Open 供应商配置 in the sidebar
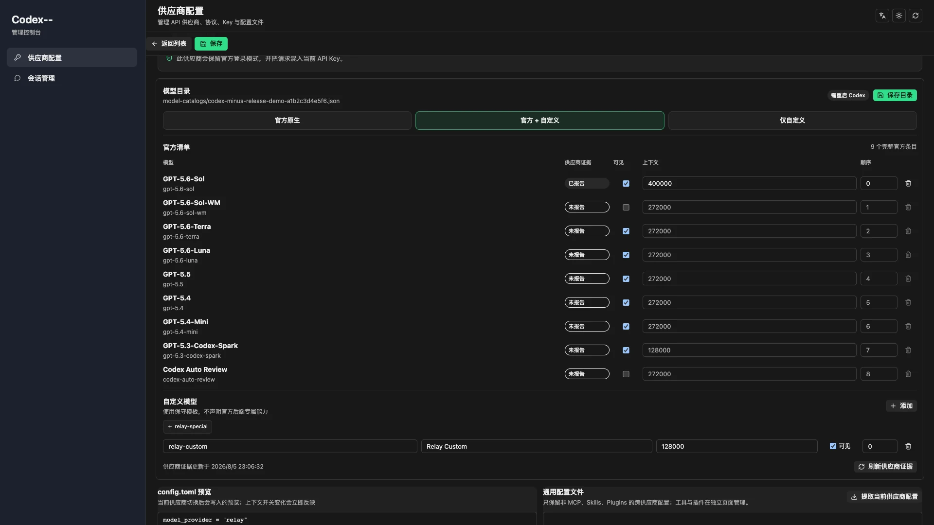The height and width of the screenshot is (525, 934). pyautogui.click(x=72, y=57)
